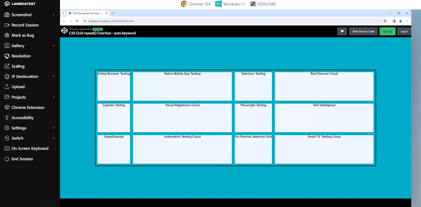Screen dimensions: 421x207
Task: Click the Sign Up button
Action: (388, 31)
